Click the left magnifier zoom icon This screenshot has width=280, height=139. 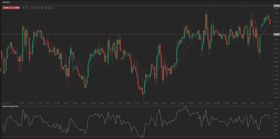[x=23, y=8]
